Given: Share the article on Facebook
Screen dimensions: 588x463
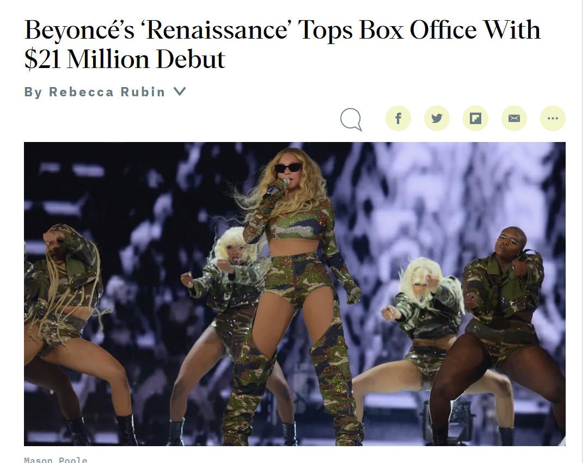Looking at the screenshot, I should tap(398, 119).
